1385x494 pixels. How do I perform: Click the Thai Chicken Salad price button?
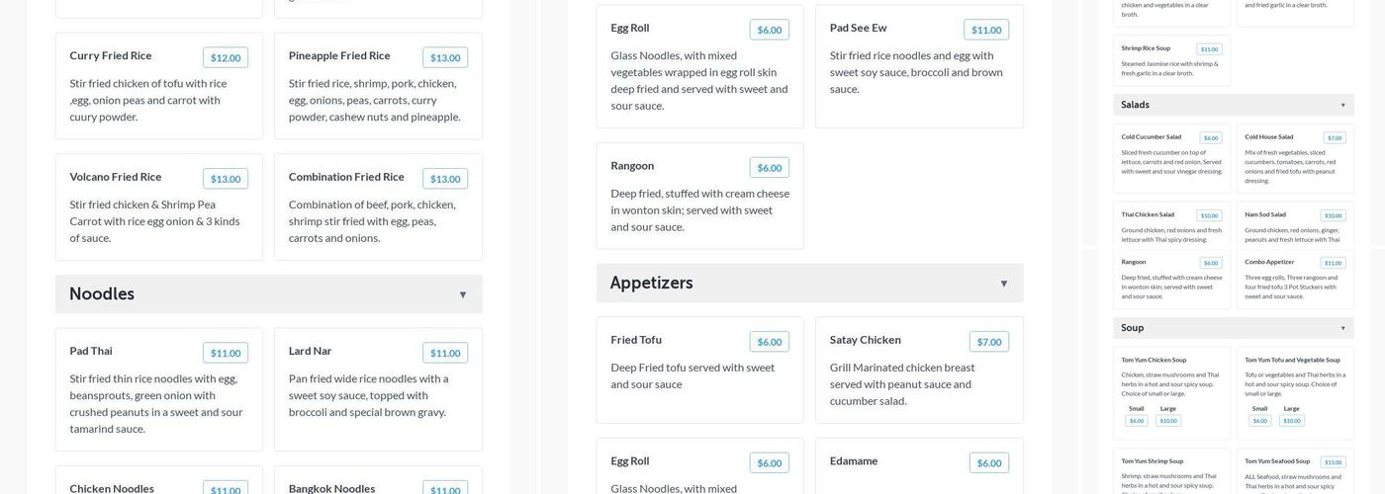[x=1210, y=215]
